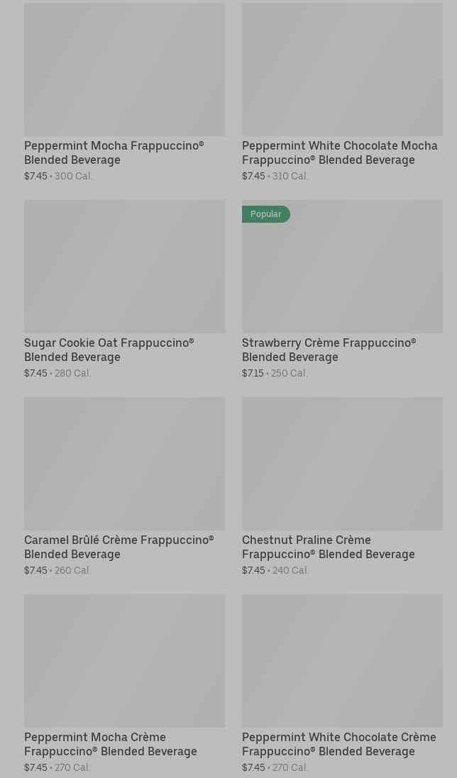
Task: Open the Caramel Brûlé Crème Frappuccino title link
Action: click(119, 547)
